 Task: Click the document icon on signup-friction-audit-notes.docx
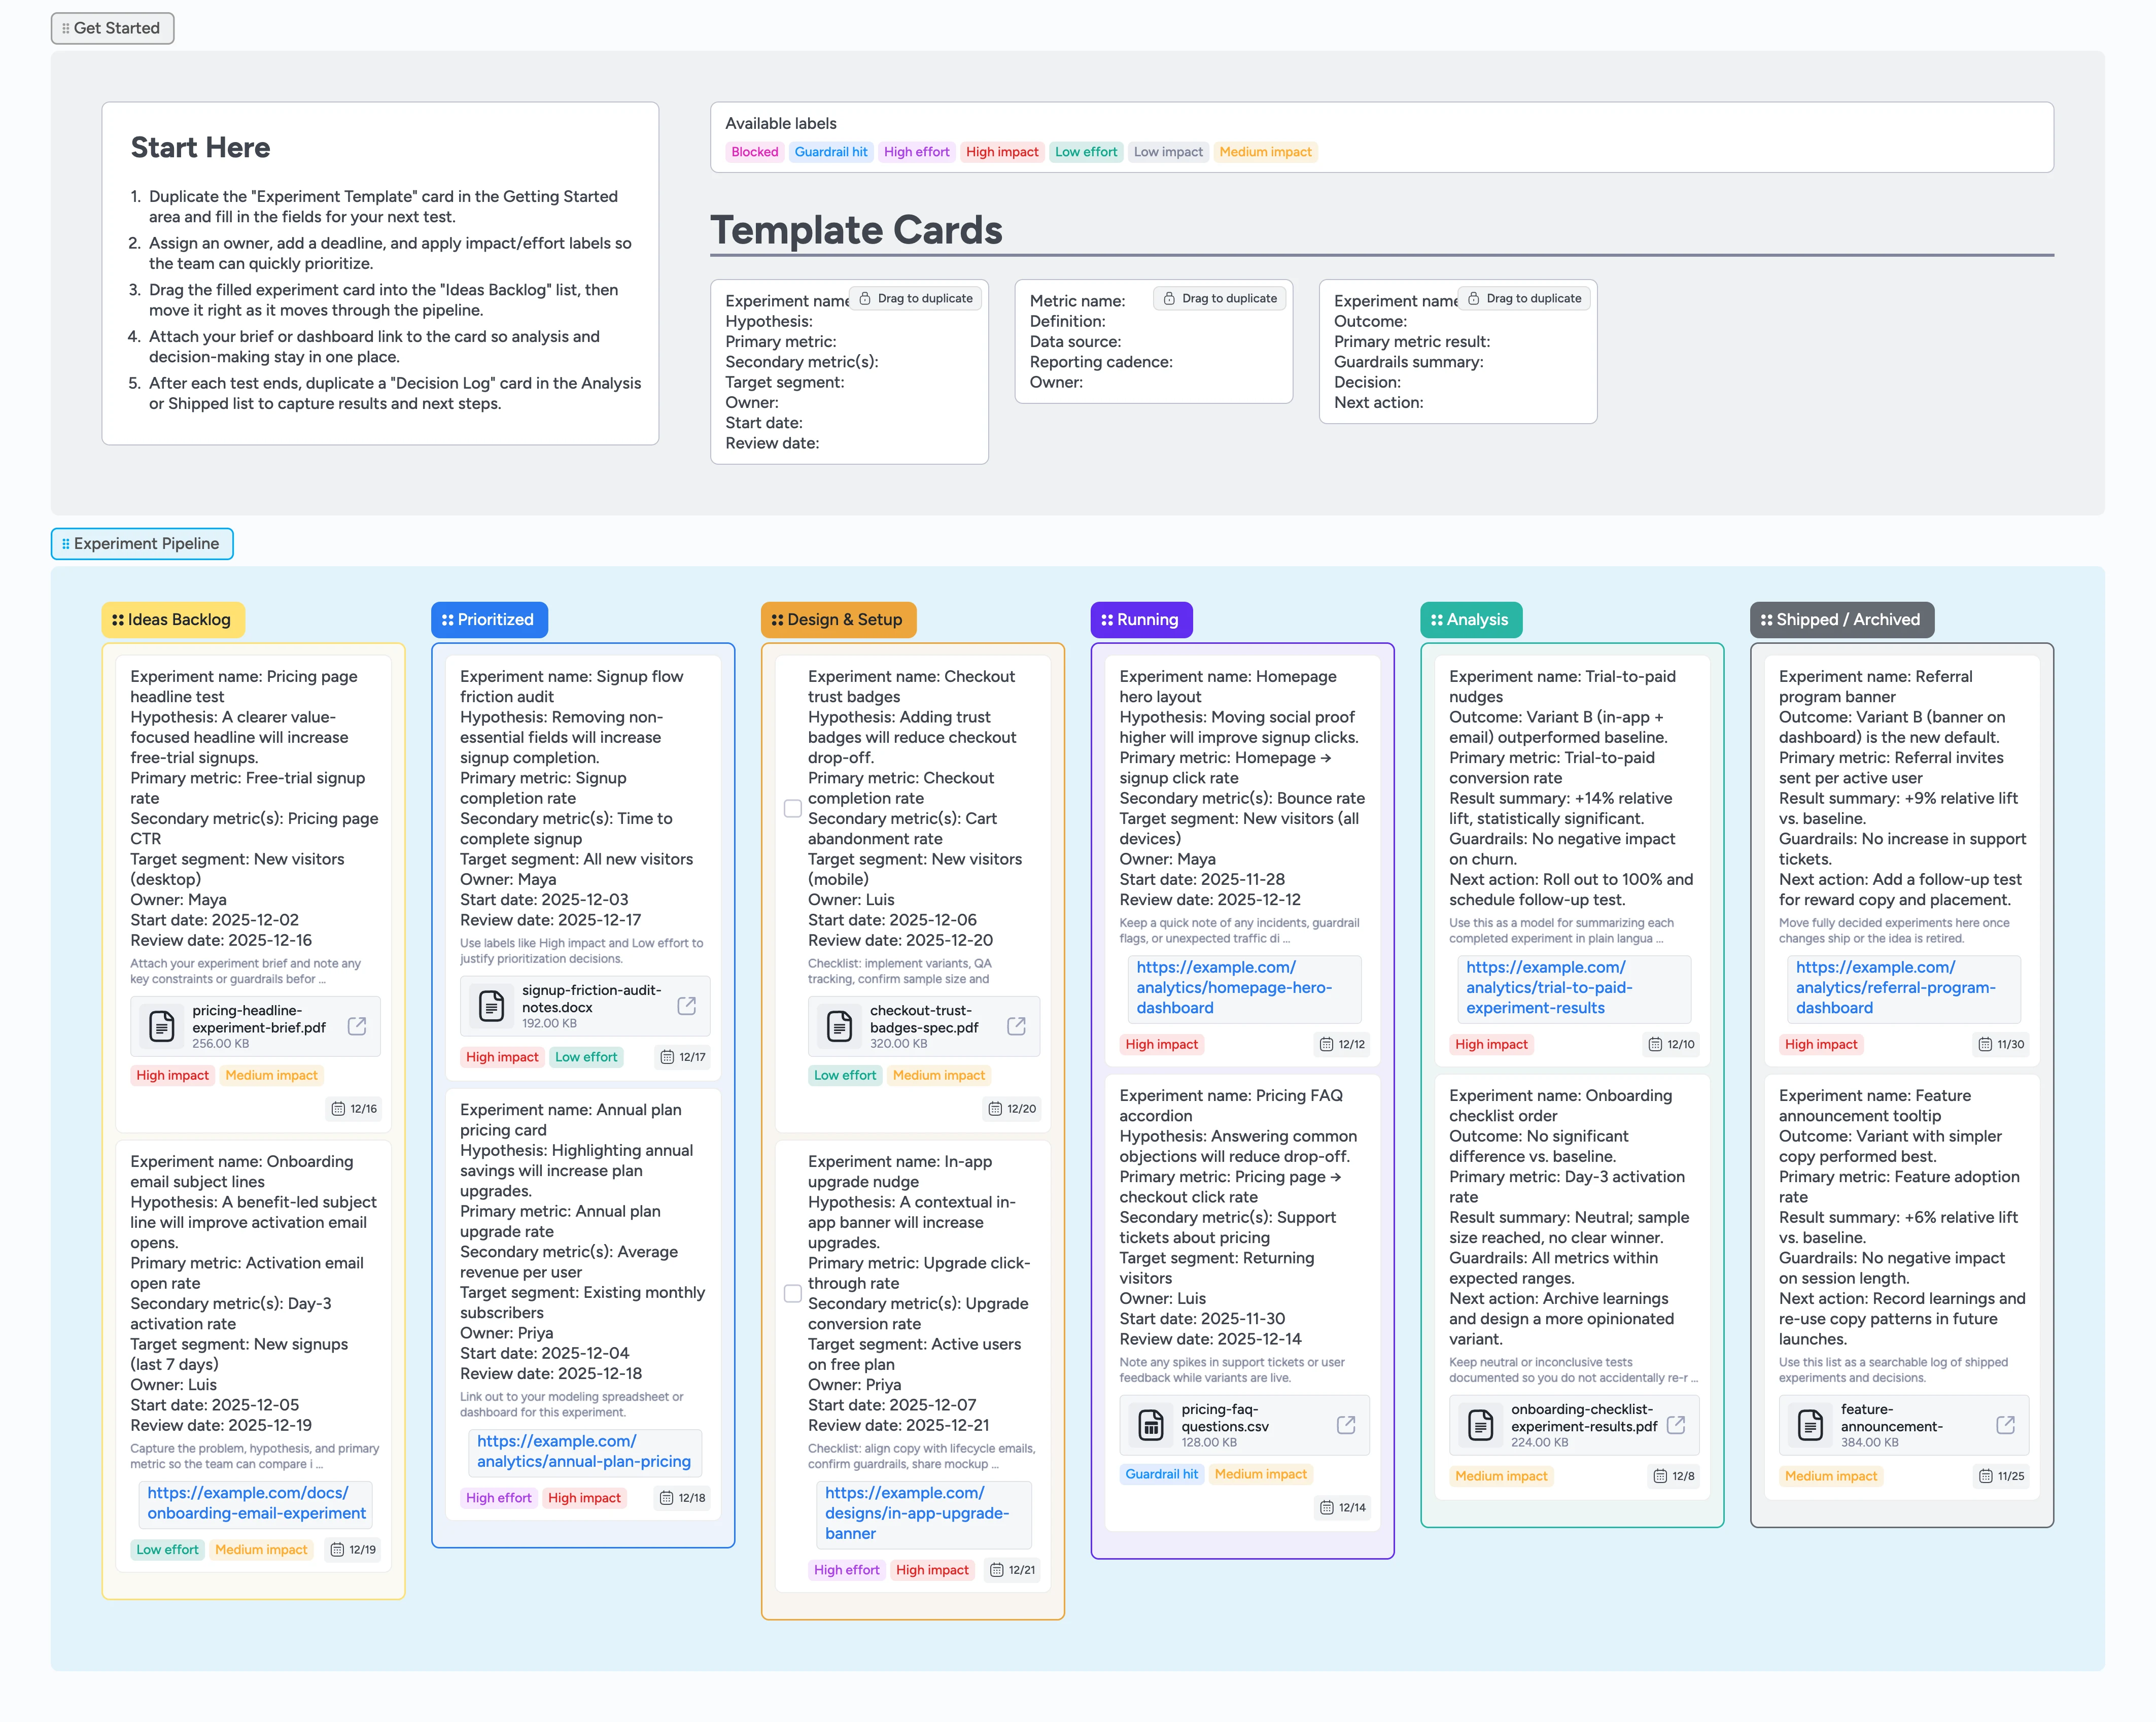(x=491, y=1005)
